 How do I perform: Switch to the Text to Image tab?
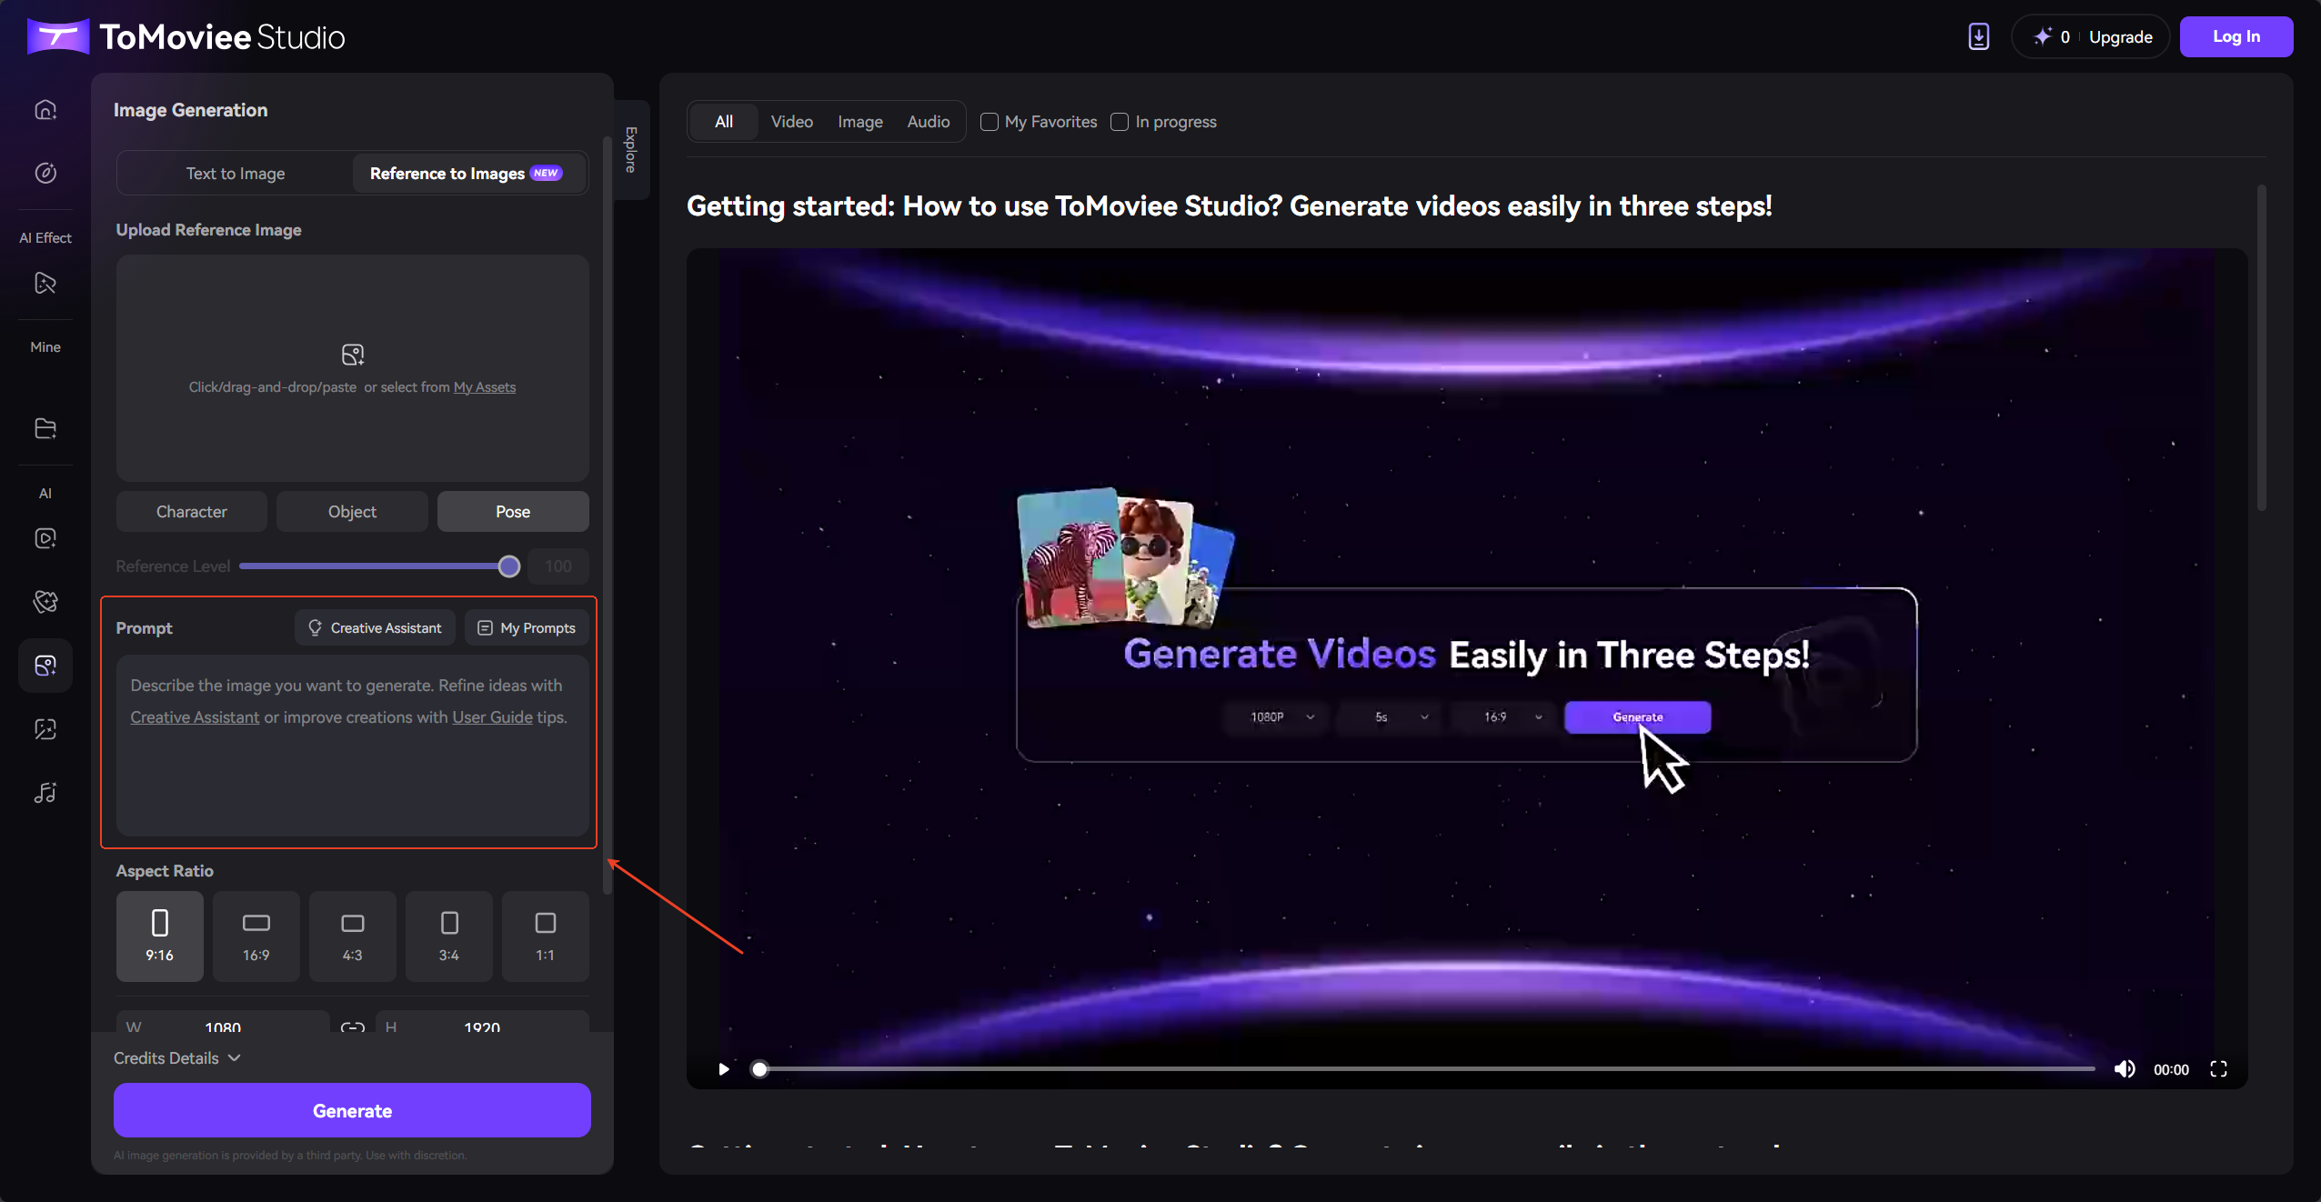click(236, 174)
